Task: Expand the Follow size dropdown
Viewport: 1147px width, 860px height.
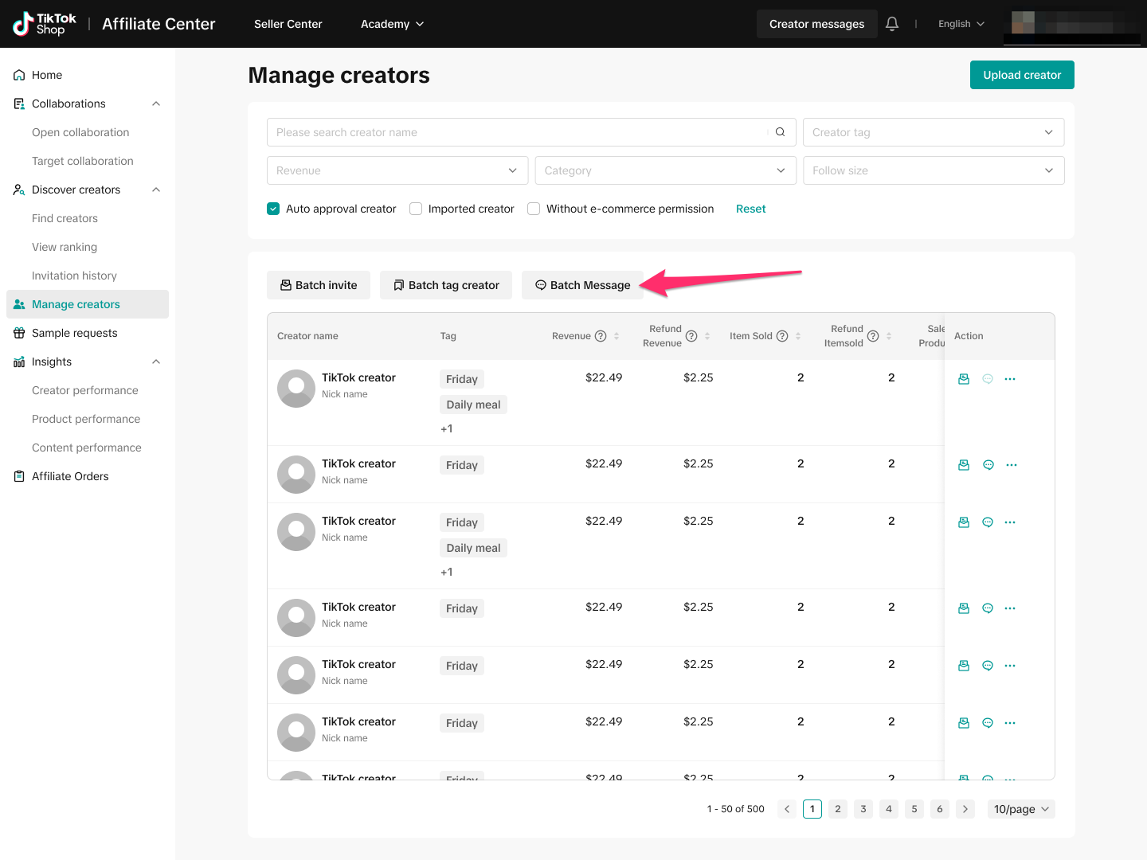Action: click(x=933, y=170)
